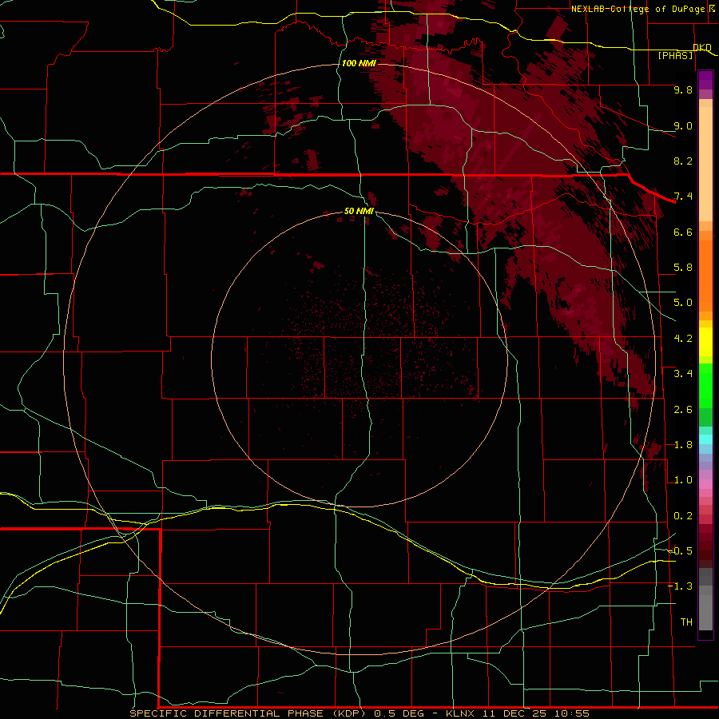Click the TH threshold label on the scale
Image resolution: width=719 pixels, height=719 pixels.
point(686,622)
